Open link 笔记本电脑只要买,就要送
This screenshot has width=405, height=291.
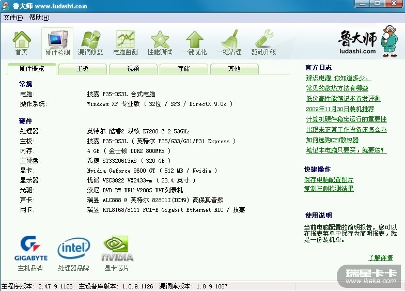click(346, 150)
